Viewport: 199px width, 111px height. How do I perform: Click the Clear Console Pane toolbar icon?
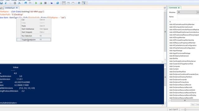19,3
